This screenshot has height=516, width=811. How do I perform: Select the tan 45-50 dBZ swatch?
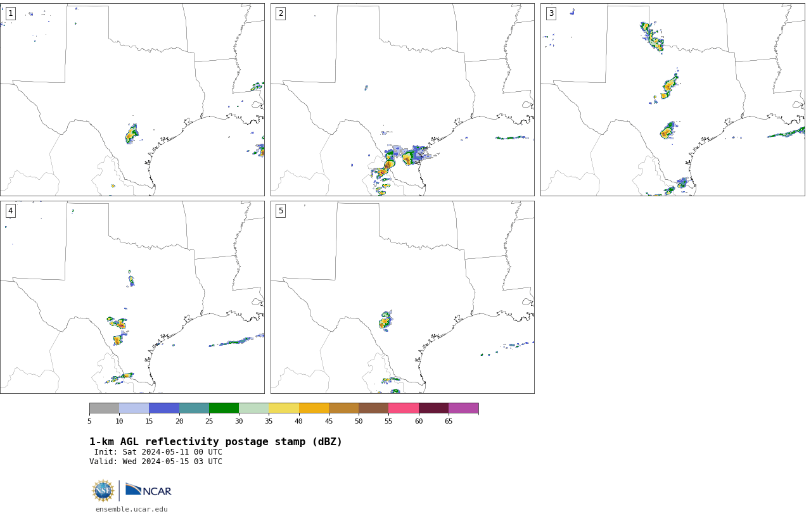click(343, 408)
